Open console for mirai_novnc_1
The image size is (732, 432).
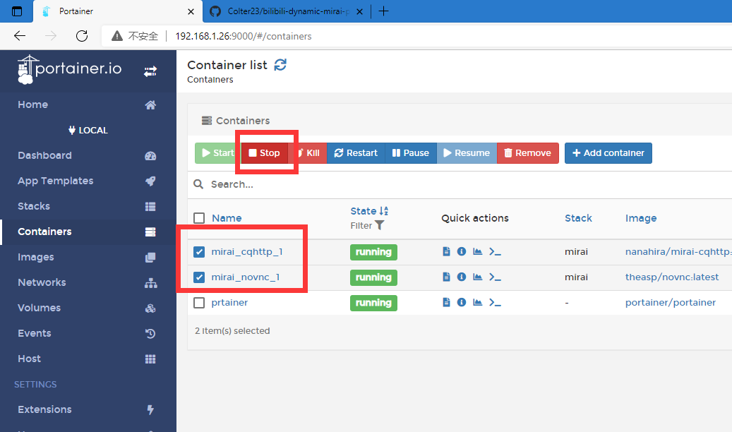tap(495, 277)
